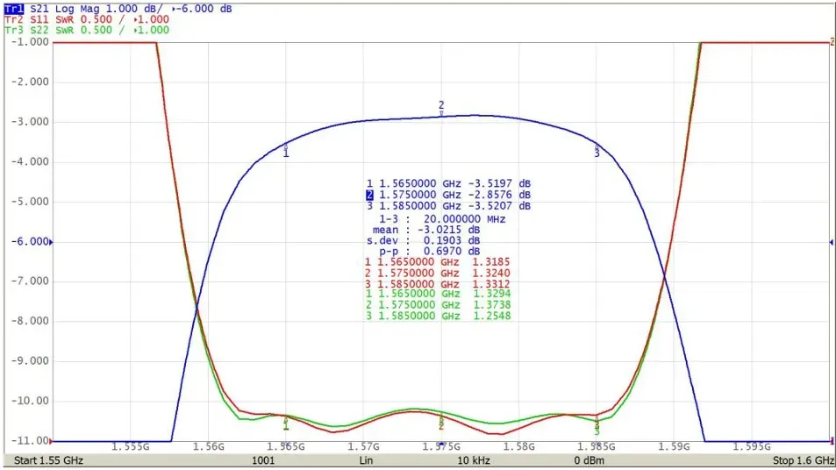Select the highlighted Tr1 trace label
This screenshot has height=470, width=836.
click(14, 9)
